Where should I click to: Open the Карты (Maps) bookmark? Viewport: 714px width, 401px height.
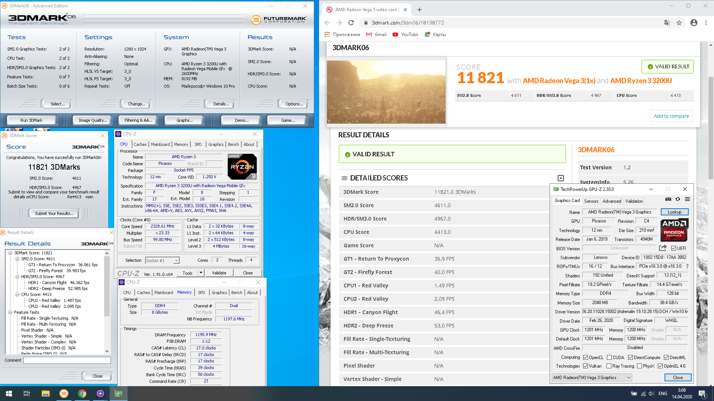(435, 35)
